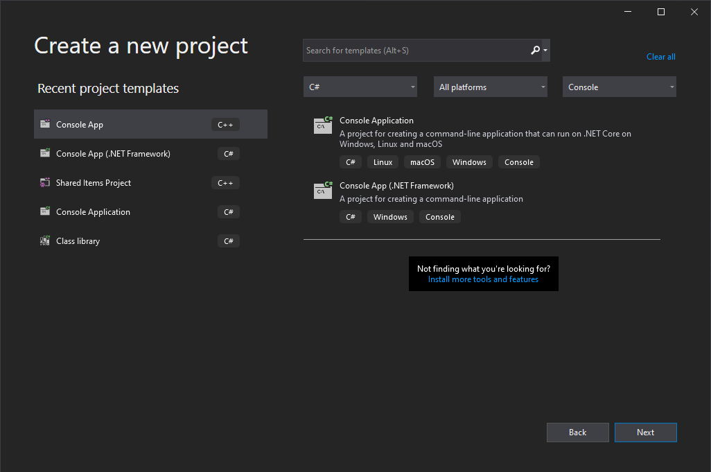711x472 pixels.
Task: Click the Class library template icon
Action: [x=45, y=241]
